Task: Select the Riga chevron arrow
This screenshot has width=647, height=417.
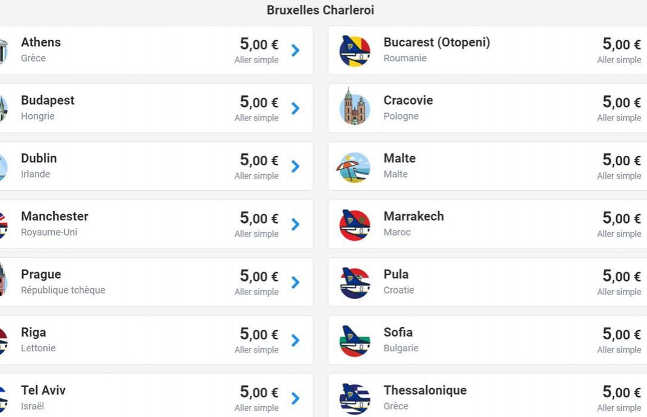Action: coord(295,340)
